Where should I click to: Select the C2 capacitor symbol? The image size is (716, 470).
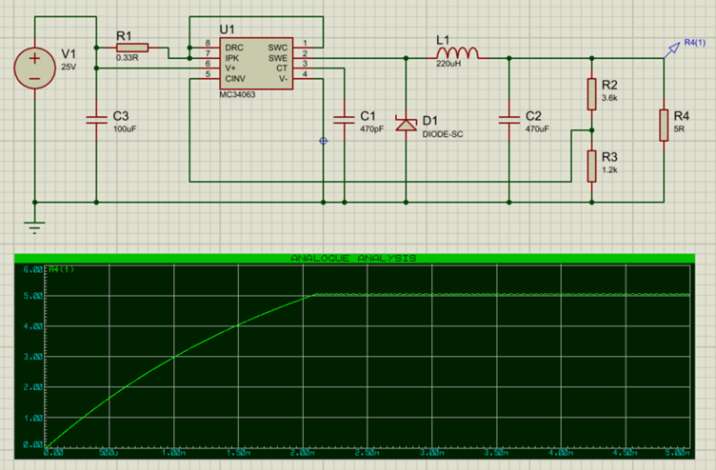[509, 121]
